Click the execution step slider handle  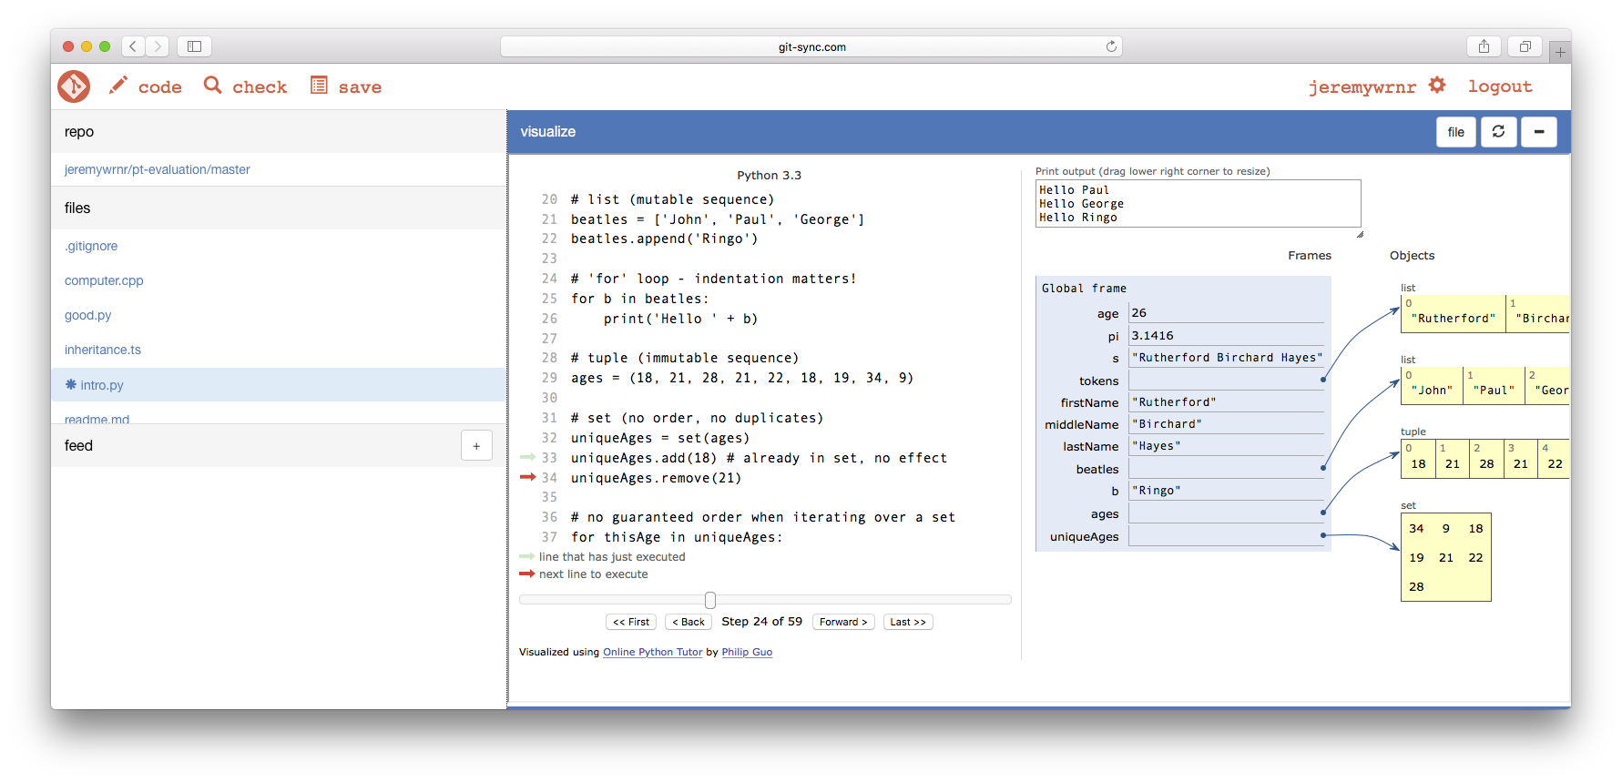click(710, 600)
